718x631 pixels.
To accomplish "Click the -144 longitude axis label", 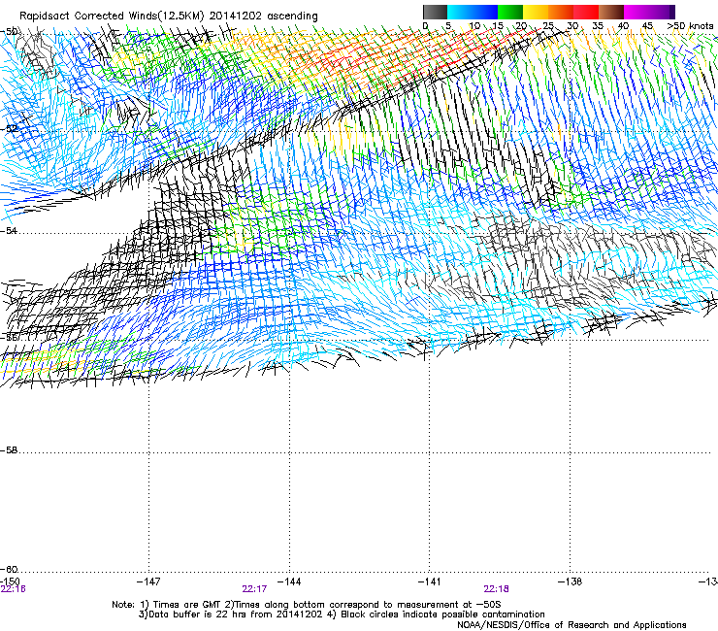I will [289, 581].
